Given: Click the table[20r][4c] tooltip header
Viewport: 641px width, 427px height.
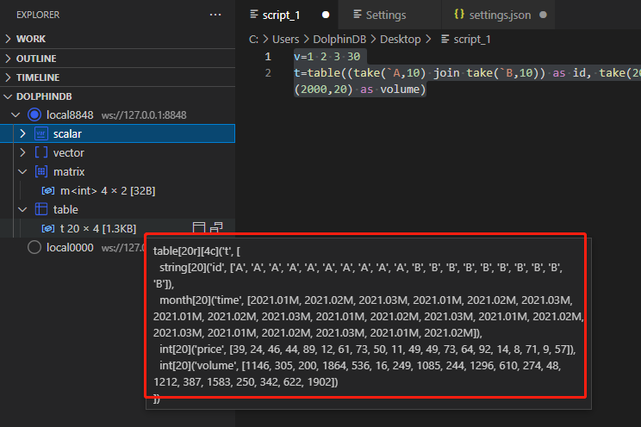Looking at the screenshot, I should [196, 251].
